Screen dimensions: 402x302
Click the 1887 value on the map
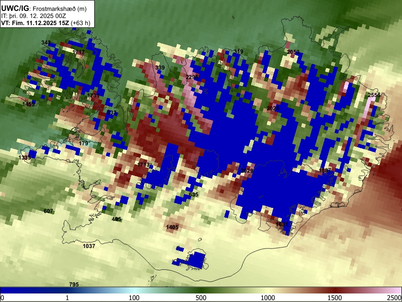325,170
